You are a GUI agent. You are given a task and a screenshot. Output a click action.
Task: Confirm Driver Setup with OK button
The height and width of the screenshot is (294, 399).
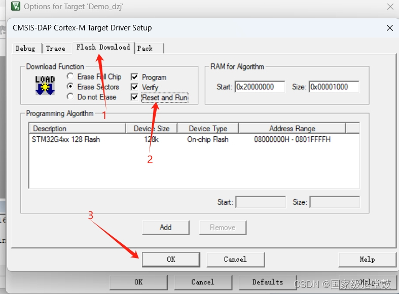tap(171, 260)
